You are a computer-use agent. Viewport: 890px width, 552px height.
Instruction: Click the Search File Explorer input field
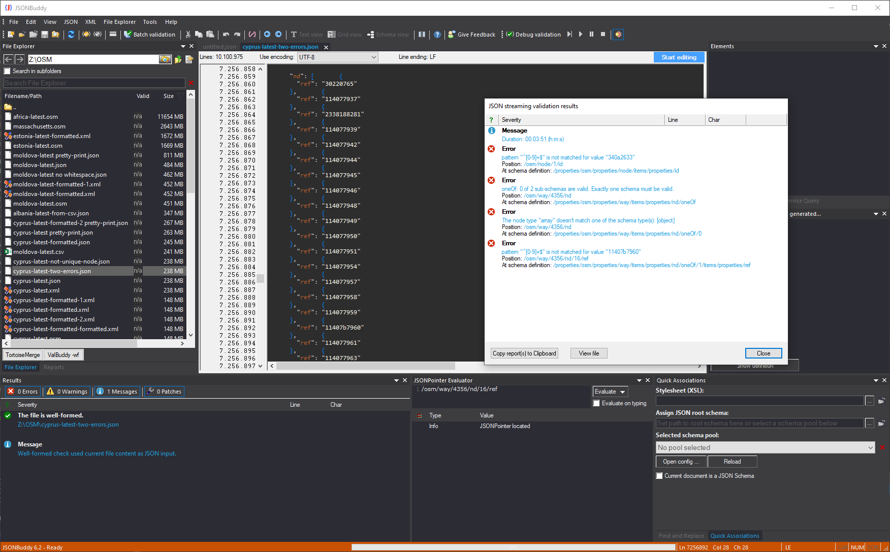(x=94, y=83)
